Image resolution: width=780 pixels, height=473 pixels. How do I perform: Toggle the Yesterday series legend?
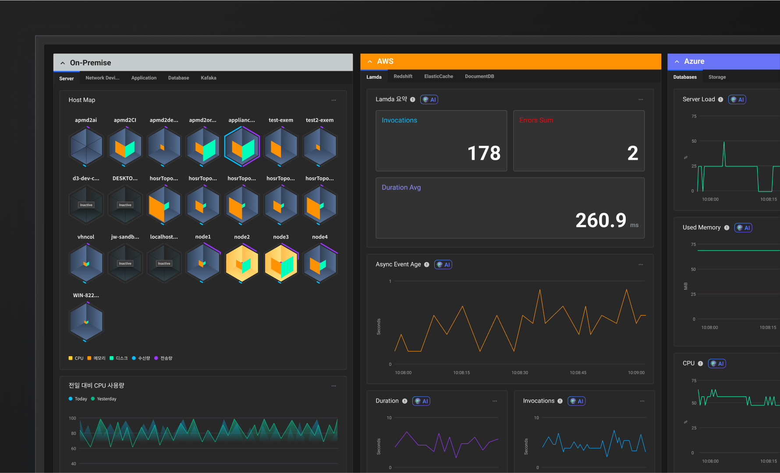[x=104, y=399]
